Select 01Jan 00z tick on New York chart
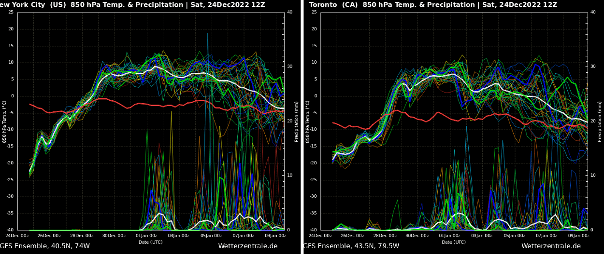This screenshot has height=254, width=604. click(146, 236)
